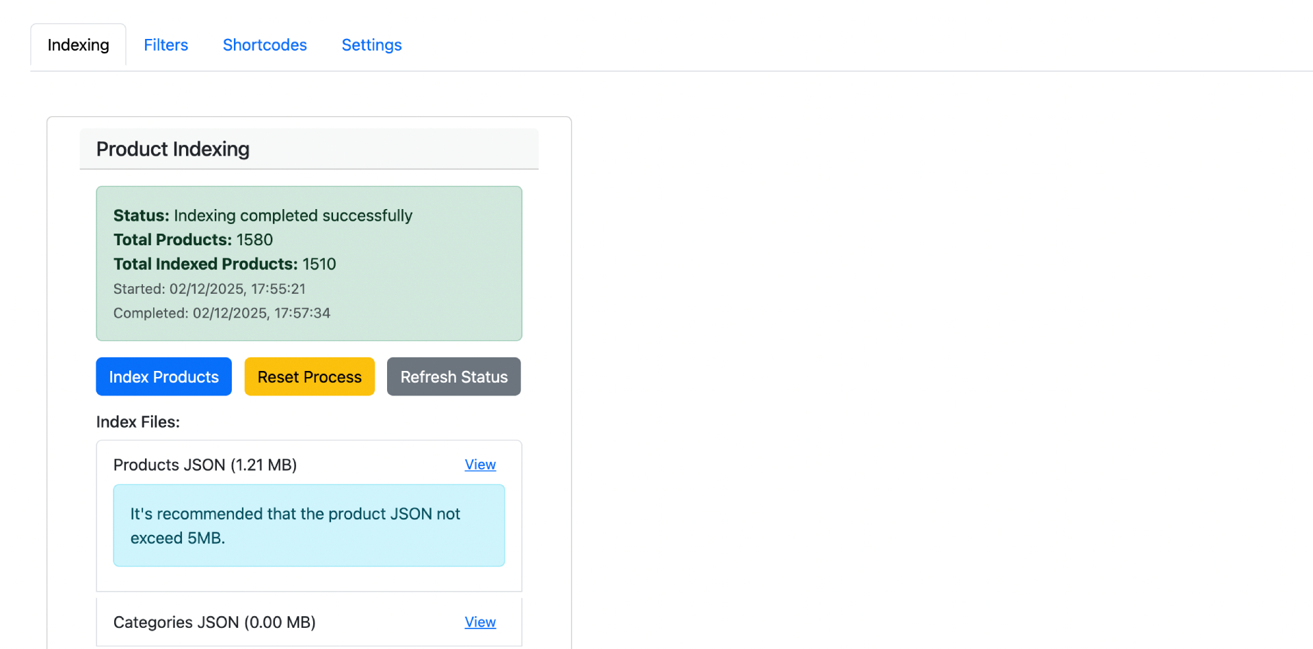The image size is (1313, 649).
Task: Switch to the Filters tab
Action: (x=165, y=44)
